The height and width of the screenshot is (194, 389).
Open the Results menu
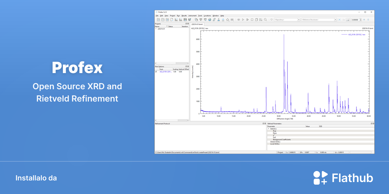click(184, 16)
